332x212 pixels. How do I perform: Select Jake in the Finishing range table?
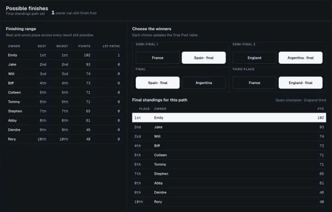pos(64,64)
